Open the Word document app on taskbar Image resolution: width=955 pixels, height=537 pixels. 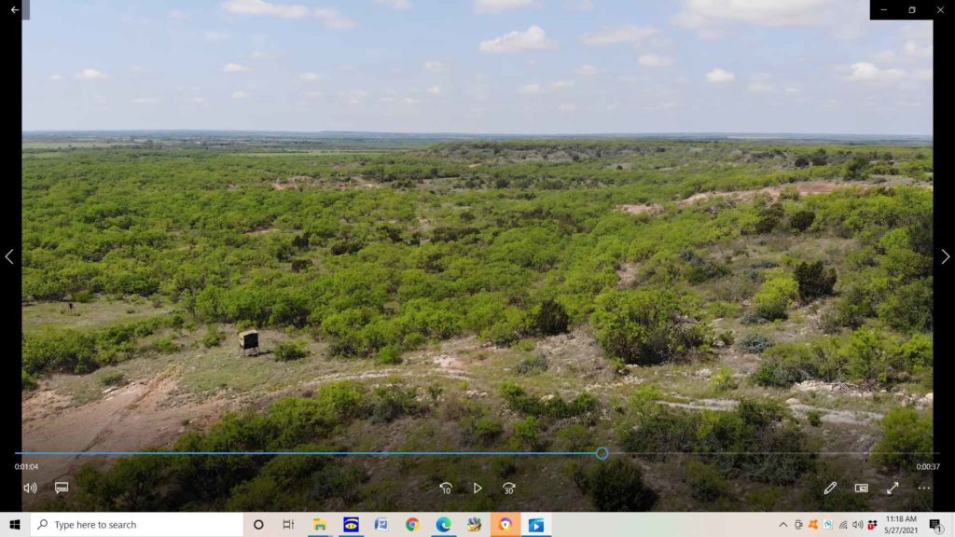click(x=381, y=524)
